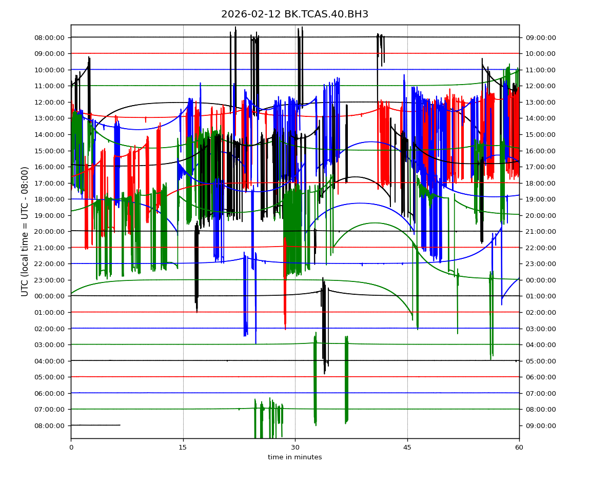
Task: Click the "45" minute tick label
Action: pos(407,448)
